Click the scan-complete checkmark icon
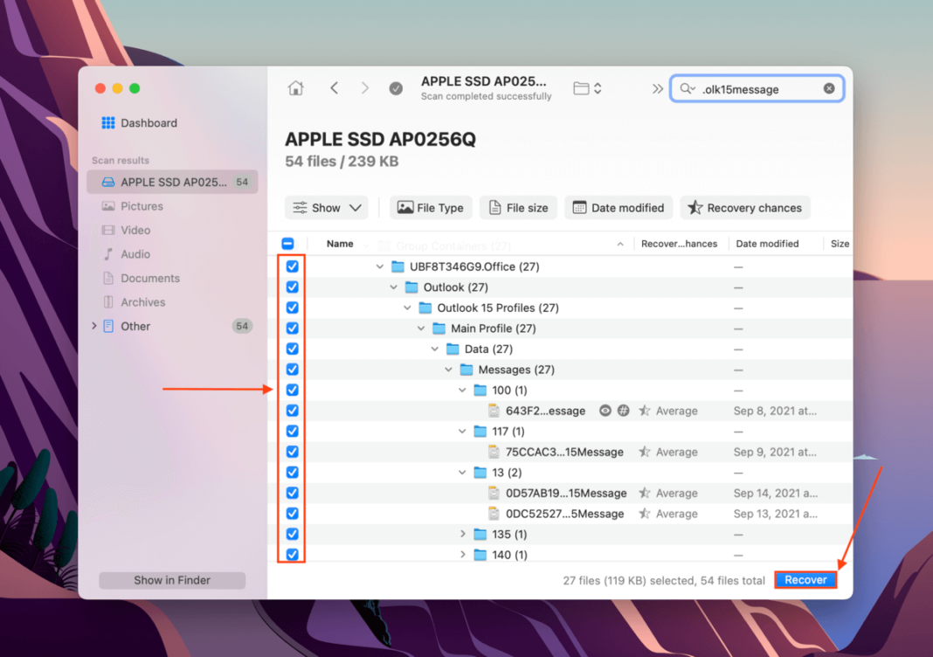933x657 pixels. 396,88
